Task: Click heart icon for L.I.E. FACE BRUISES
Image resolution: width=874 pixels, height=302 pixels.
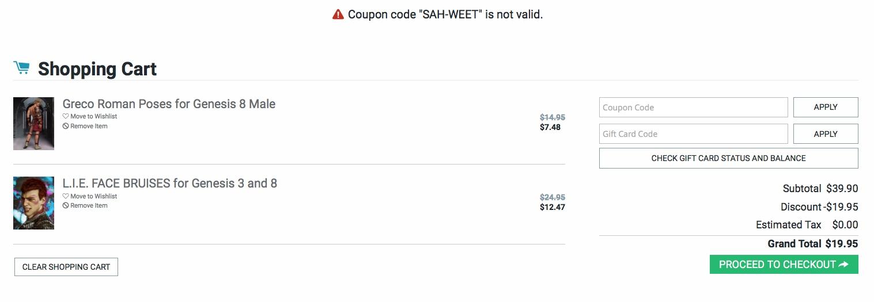Action: (66, 196)
